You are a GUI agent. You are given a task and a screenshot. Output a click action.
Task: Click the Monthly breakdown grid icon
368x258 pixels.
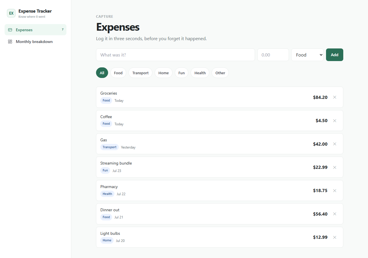[10, 42]
